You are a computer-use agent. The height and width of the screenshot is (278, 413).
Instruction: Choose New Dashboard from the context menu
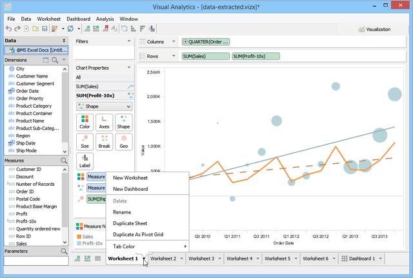(x=130, y=189)
